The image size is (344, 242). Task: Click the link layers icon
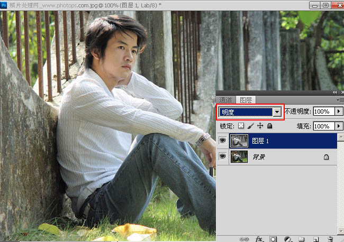pos(244,239)
